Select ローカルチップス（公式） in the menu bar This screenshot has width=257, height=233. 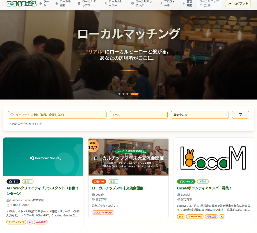tap(209, 4)
